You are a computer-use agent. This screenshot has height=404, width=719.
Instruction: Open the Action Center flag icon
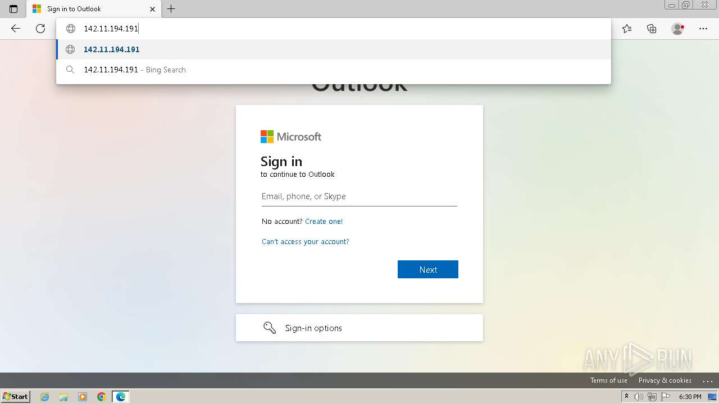pos(666,397)
